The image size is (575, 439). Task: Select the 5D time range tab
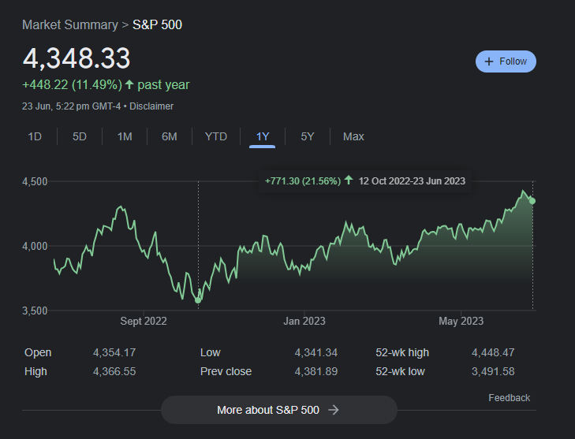(80, 136)
